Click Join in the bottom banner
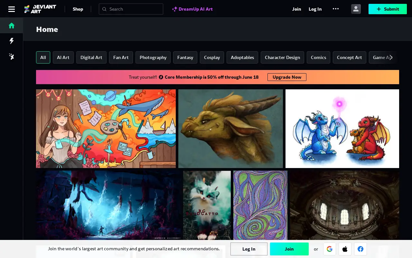Viewport: 412px width, 258px height. (x=289, y=249)
